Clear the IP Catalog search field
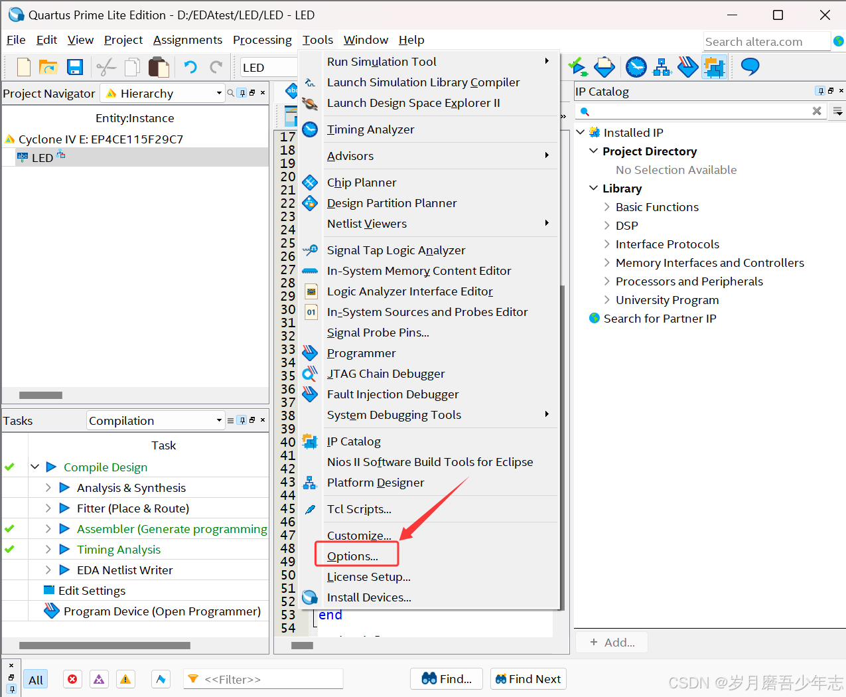This screenshot has width=846, height=697. pos(817,111)
